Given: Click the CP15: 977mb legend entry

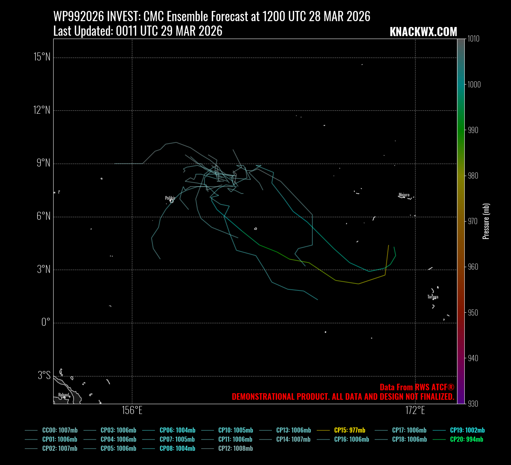Looking at the screenshot, I should pyautogui.click(x=350, y=430).
